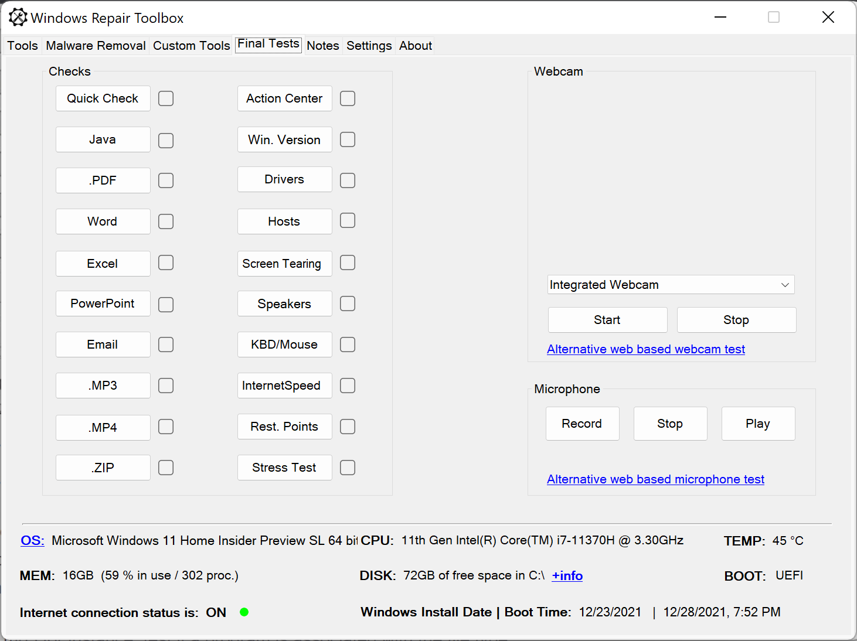Start the PowerPoint check

(x=103, y=304)
